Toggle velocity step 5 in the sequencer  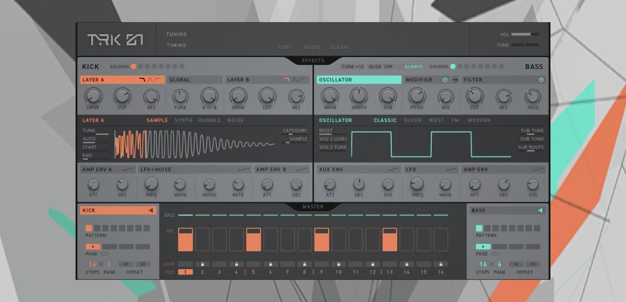tap(254, 239)
